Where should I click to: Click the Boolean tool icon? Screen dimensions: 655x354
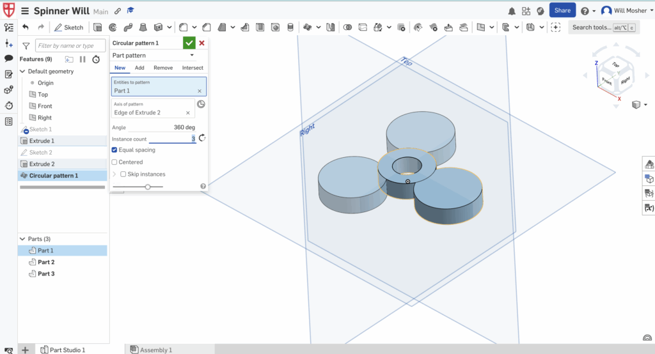347,27
